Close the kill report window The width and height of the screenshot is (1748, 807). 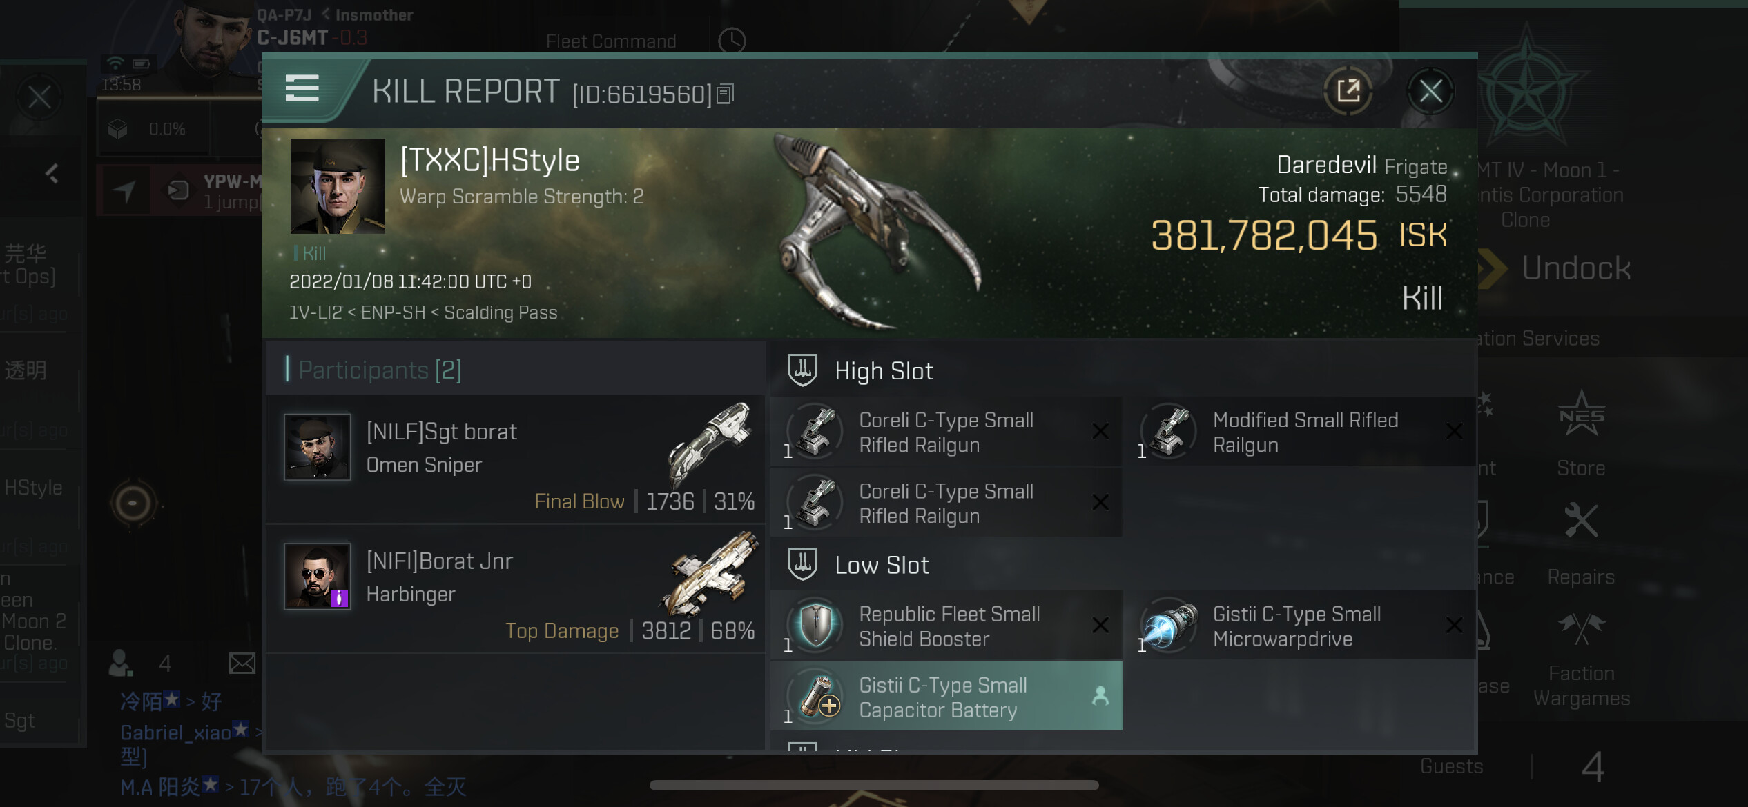coord(1430,91)
